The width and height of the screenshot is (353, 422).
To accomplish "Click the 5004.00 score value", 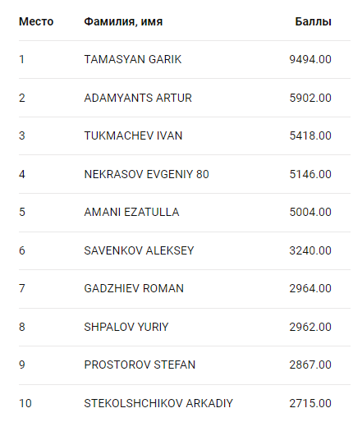I will pos(310,212).
